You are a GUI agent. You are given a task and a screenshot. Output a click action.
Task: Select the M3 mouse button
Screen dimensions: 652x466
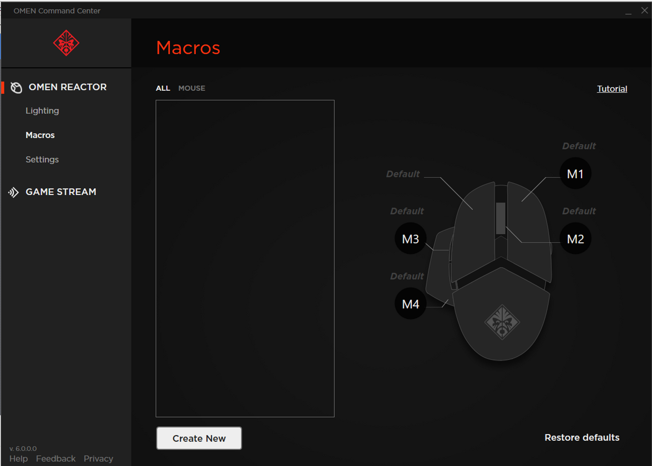pos(410,239)
